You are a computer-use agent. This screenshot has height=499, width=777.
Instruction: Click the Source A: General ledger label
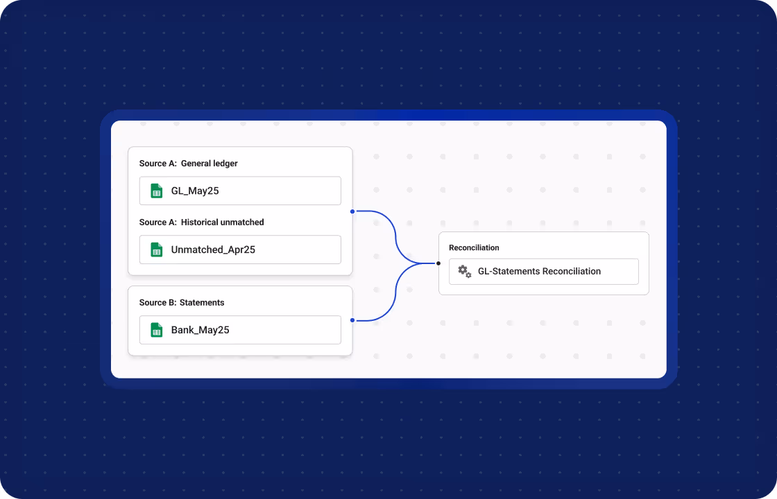point(188,163)
